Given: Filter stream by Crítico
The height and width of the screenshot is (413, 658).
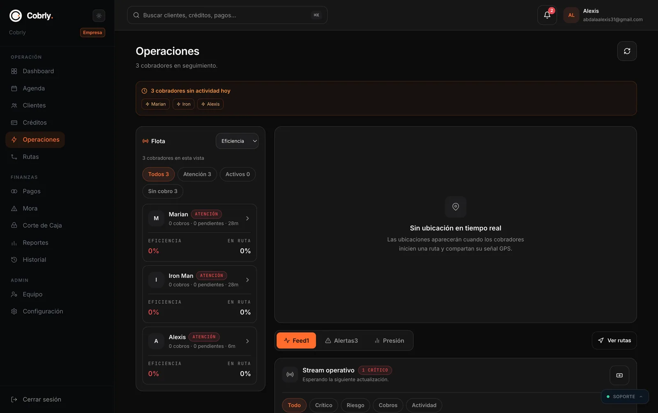Looking at the screenshot, I should pyautogui.click(x=324, y=405).
